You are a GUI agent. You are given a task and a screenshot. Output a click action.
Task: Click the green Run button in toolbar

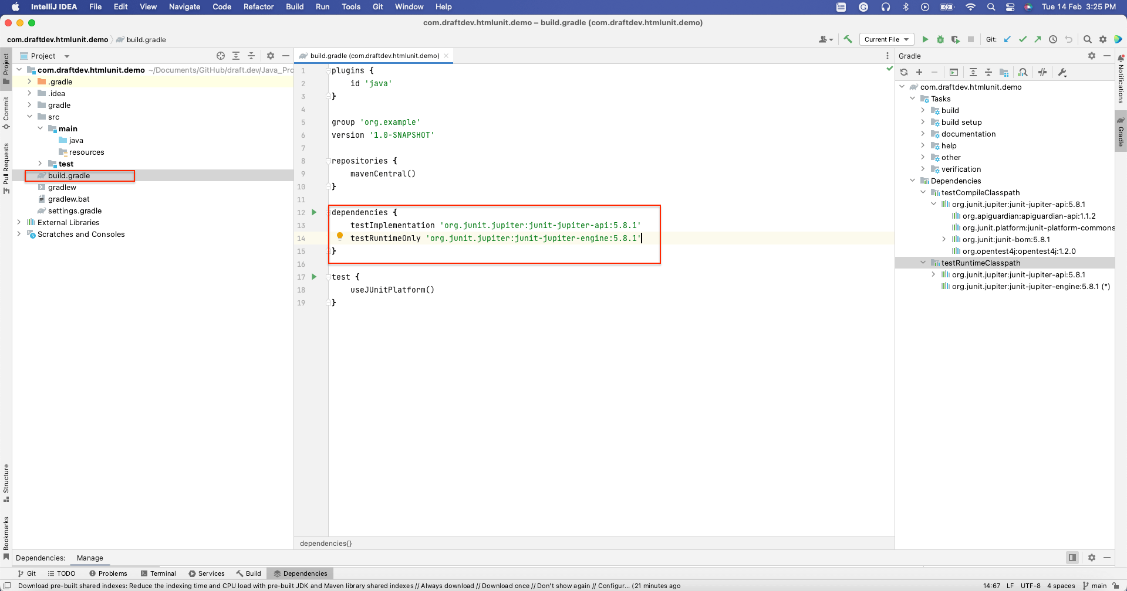click(925, 39)
